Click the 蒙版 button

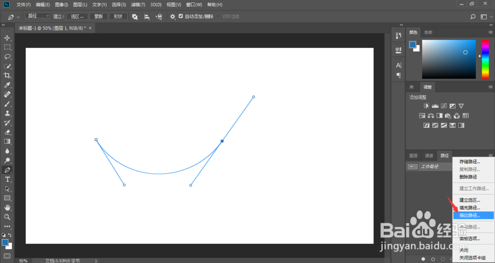[x=99, y=16]
